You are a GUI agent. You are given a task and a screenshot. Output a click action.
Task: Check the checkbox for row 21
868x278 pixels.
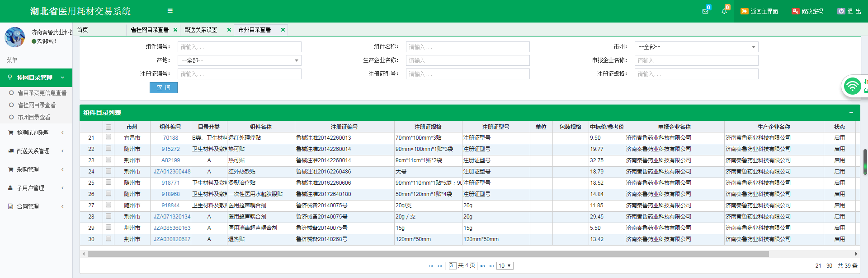[108, 137]
